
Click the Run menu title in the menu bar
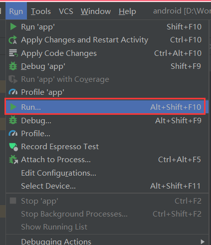pyautogui.click(x=16, y=11)
